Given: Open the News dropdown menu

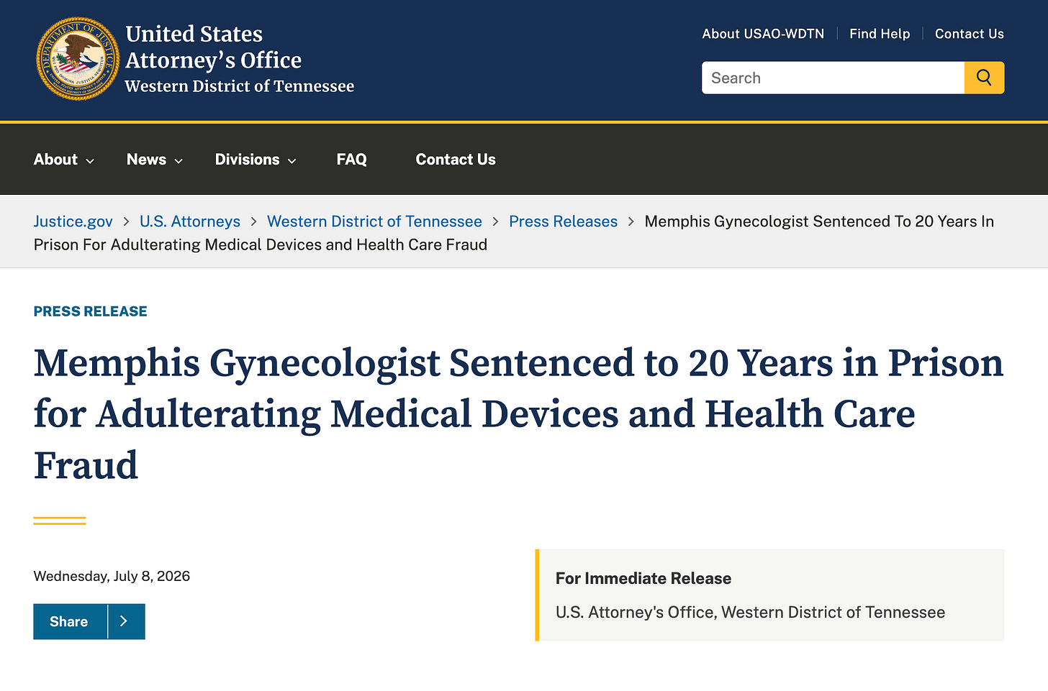Looking at the screenshot, I should (x=155, y=160).
